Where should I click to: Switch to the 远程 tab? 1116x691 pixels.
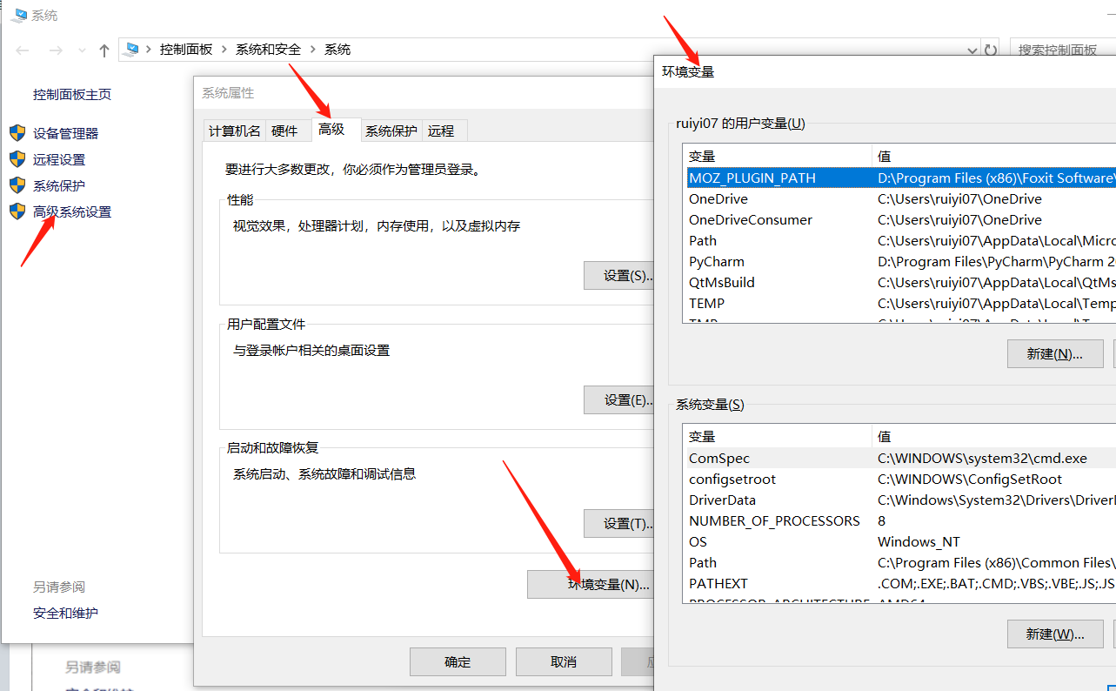[443, 130]
